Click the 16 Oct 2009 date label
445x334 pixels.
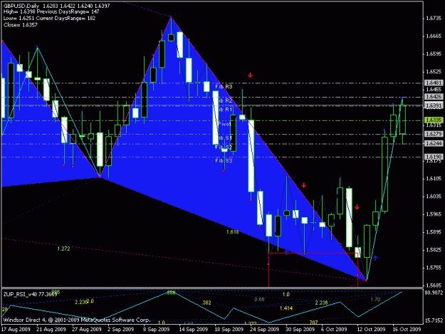(407, 330)
